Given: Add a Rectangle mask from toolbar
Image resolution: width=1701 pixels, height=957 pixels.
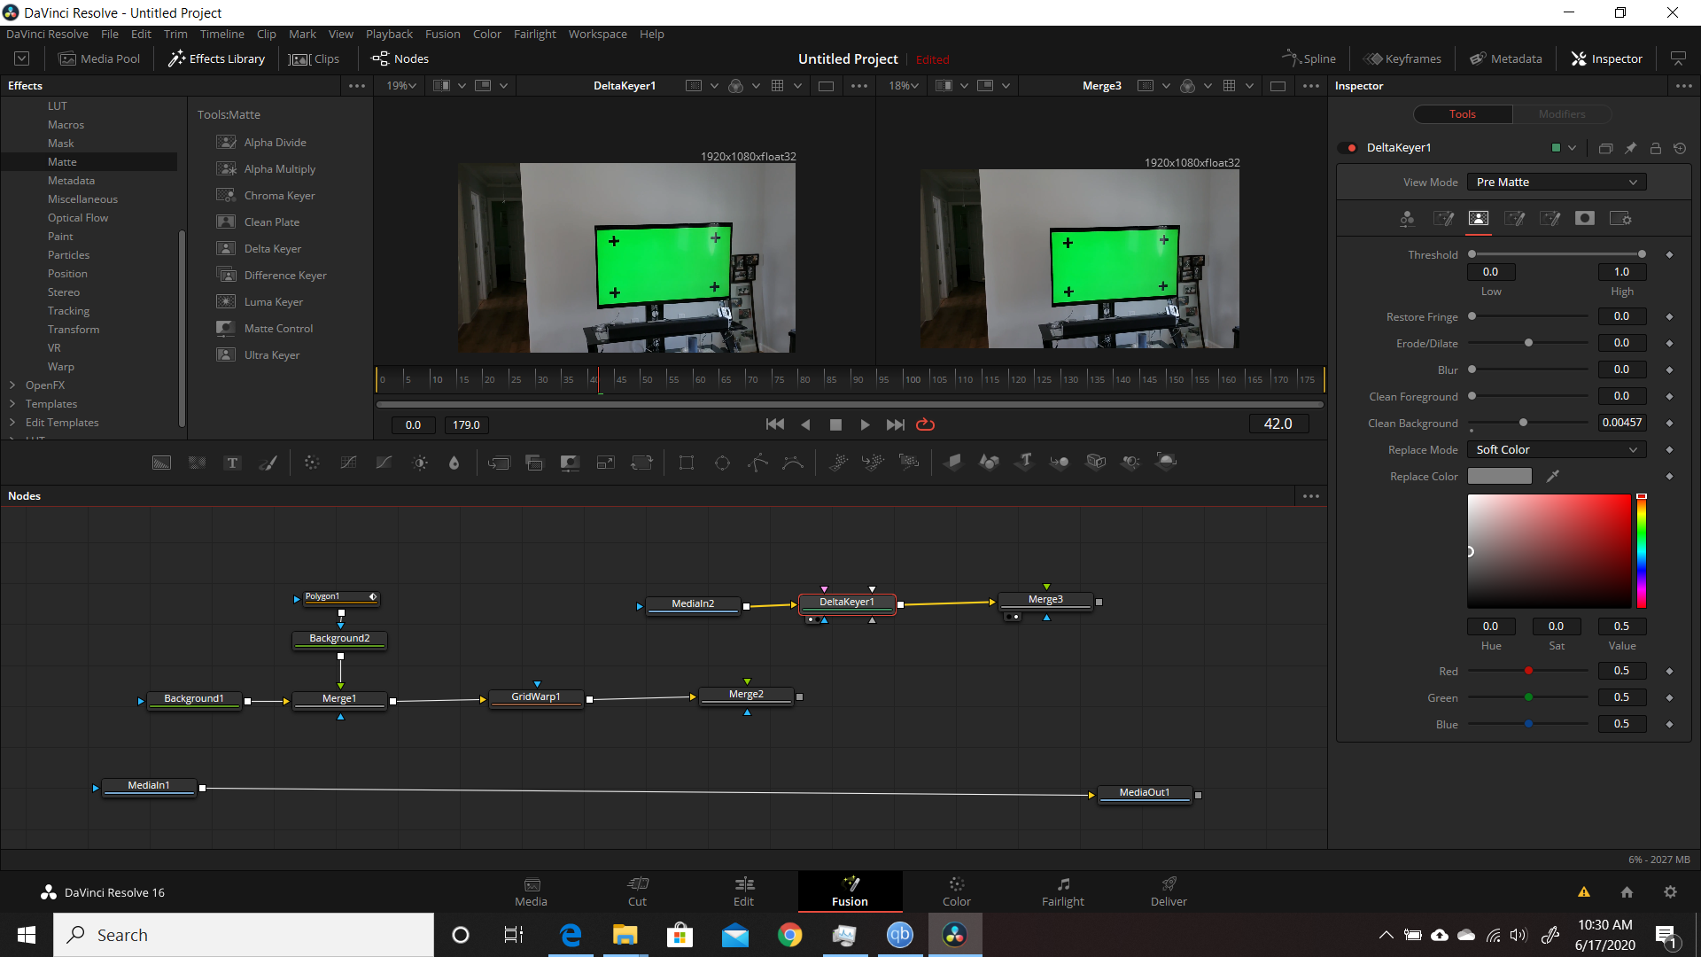Looking at the screenshot, I should point(687,463).
